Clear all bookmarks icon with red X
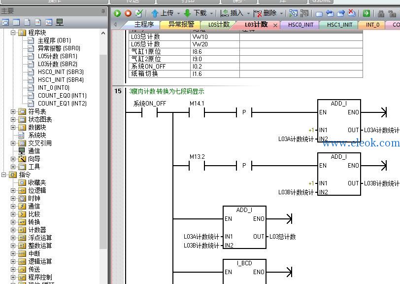400x284 pixels. (352, 13)
